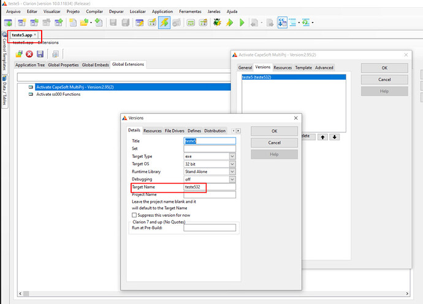423x304 pixels.
Task: Click the move up arrow button
Action: click(323, 136)
